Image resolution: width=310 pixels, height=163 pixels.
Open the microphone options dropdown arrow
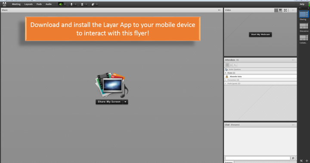point(75,4)
